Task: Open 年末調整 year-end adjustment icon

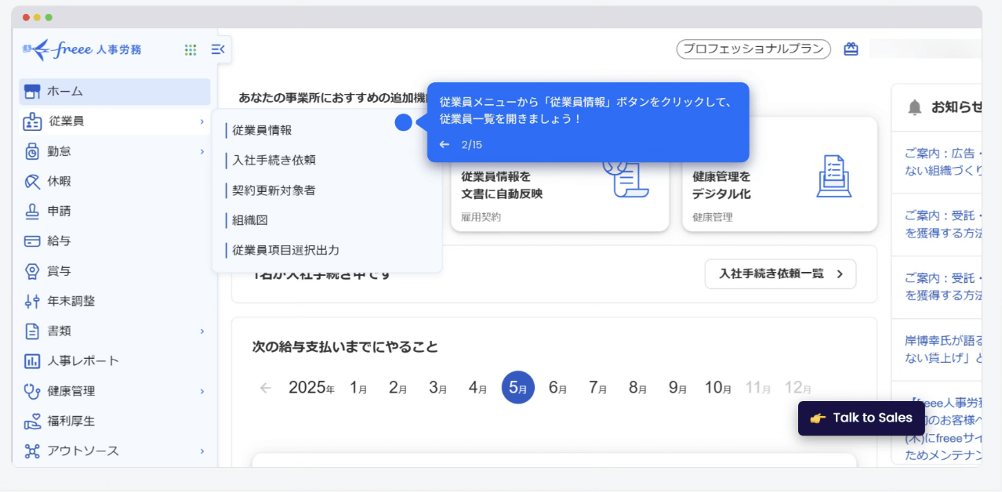Action: point(32,302)
